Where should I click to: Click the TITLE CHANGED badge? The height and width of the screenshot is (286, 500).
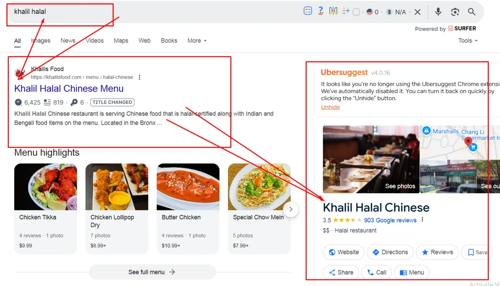[x=112, y=102]
